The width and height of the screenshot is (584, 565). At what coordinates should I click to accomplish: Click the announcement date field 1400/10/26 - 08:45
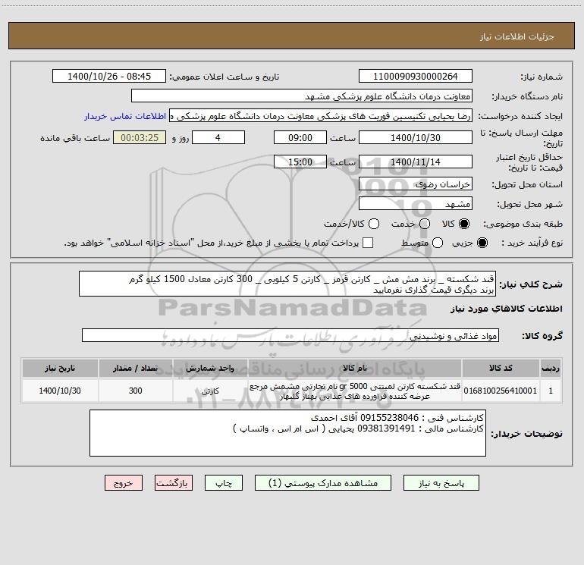pyautogui.click(x=109, y=77)
